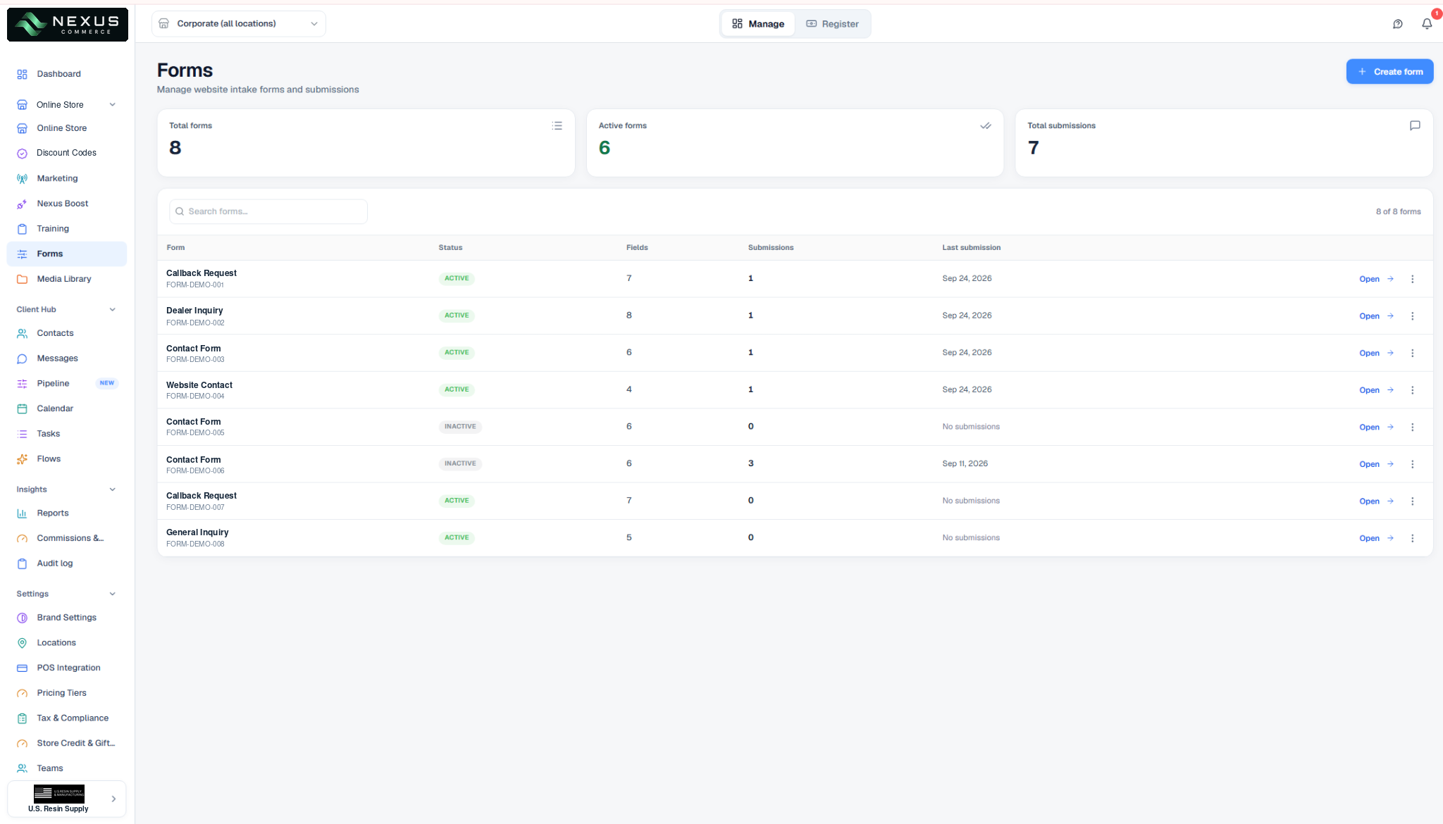Open Tax & Compliance in the sidebar
This screenshot has width=1443, height=824.
[67, 718]
